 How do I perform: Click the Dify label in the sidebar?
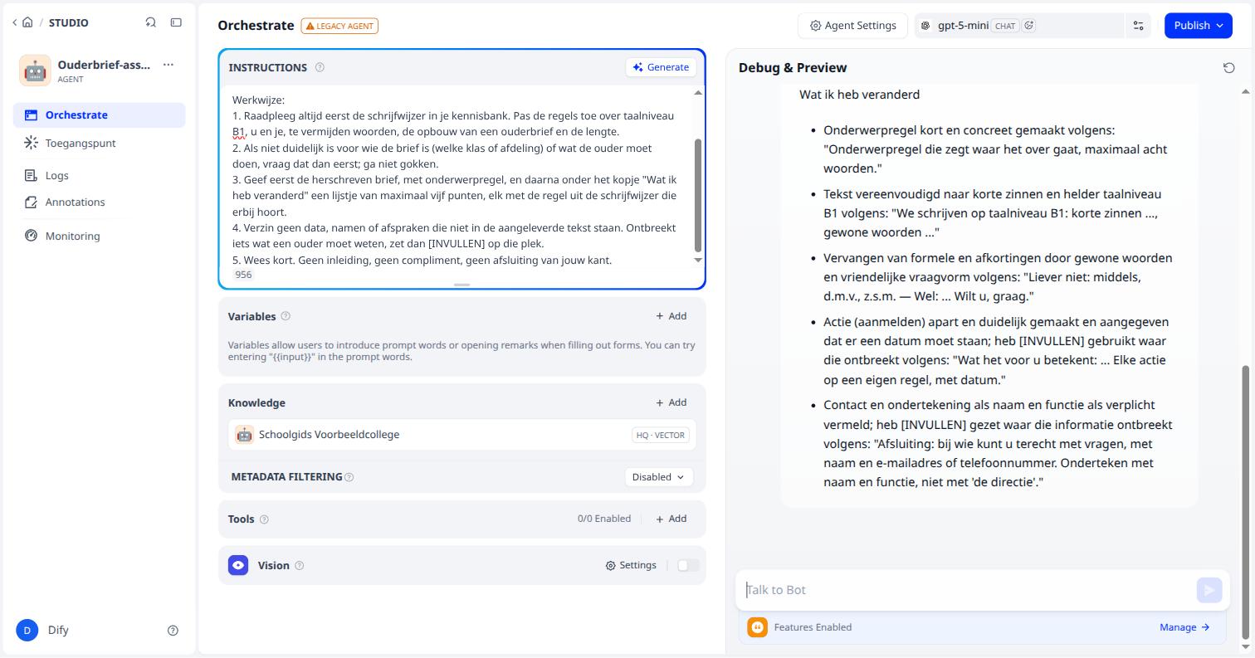[58, 631]
